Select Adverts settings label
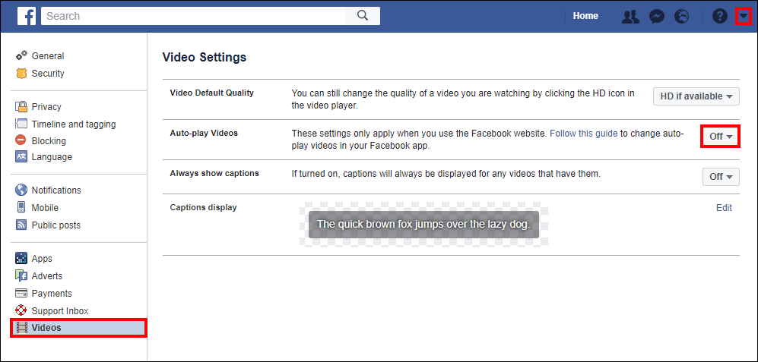The image size is (758, 362). [47, 276]
